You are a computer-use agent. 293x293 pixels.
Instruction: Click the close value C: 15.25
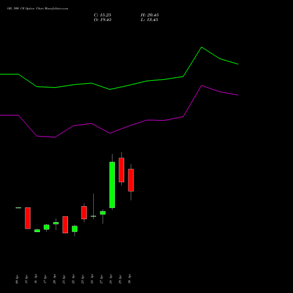coord(103,15)
